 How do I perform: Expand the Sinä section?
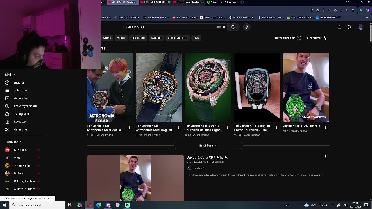click(10, 75)
